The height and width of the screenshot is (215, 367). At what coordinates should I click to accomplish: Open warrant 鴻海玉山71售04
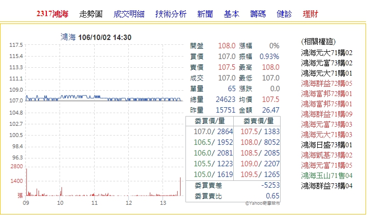[x=326, y=176]
